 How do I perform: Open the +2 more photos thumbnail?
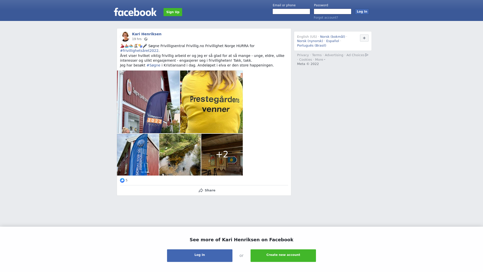coord(222,155)
